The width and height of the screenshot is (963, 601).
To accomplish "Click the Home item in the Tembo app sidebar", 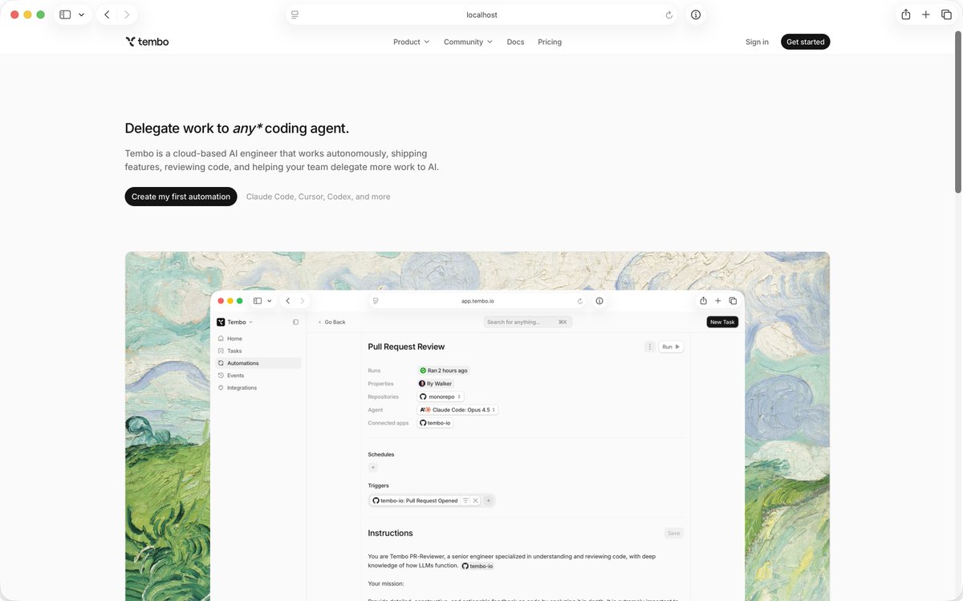I will 259,339.
